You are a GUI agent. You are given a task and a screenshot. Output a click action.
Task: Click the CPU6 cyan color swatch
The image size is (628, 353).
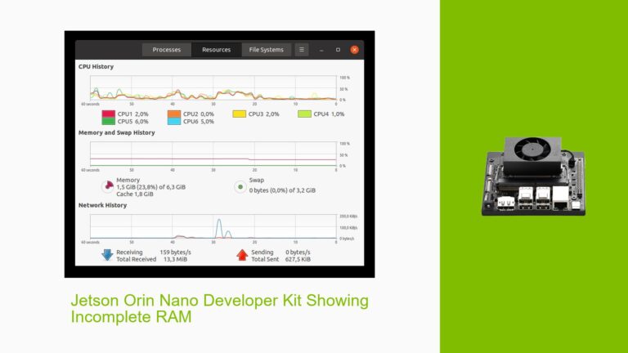coord(174,121)
